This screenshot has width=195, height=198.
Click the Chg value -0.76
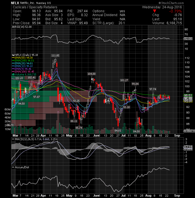pyautogui.click(x=178, y=15)
